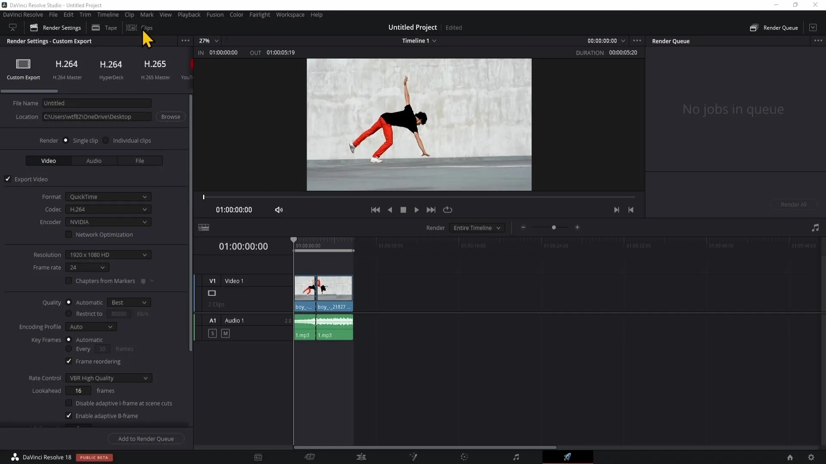Select the HyperDeck preset
The height and width of the screenshot is (464, 826).
tap(111, 69)
